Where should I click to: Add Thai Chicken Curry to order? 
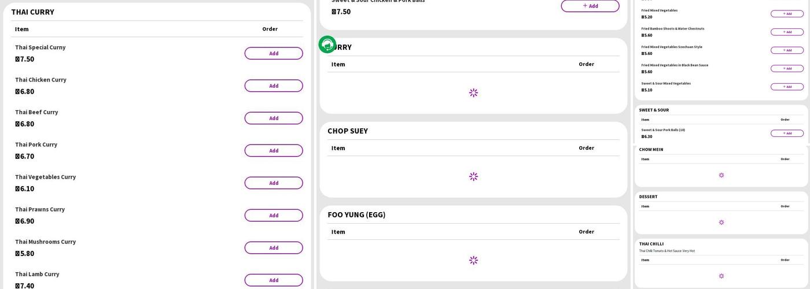coord(273,86)
